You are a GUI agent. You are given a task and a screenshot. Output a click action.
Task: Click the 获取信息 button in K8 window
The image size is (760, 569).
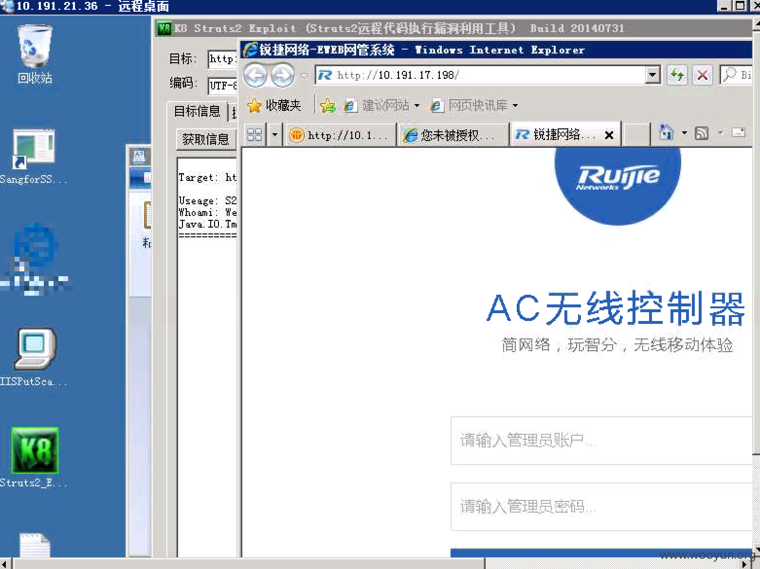206,139
